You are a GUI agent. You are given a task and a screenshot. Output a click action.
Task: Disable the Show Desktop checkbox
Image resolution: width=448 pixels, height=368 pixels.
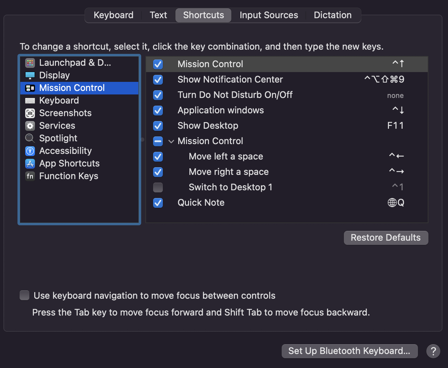(158, 126)
